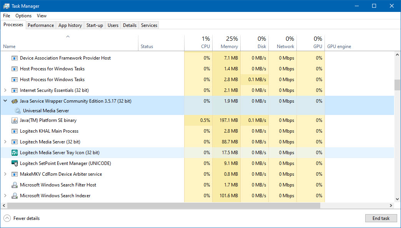The height and width of the screenshot is (228, 401).
Task: Click the Logitech KHAL Main Process icon
Action: click(x=15, y=131)
